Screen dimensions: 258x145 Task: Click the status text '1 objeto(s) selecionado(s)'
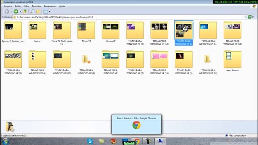pos(14,135)
